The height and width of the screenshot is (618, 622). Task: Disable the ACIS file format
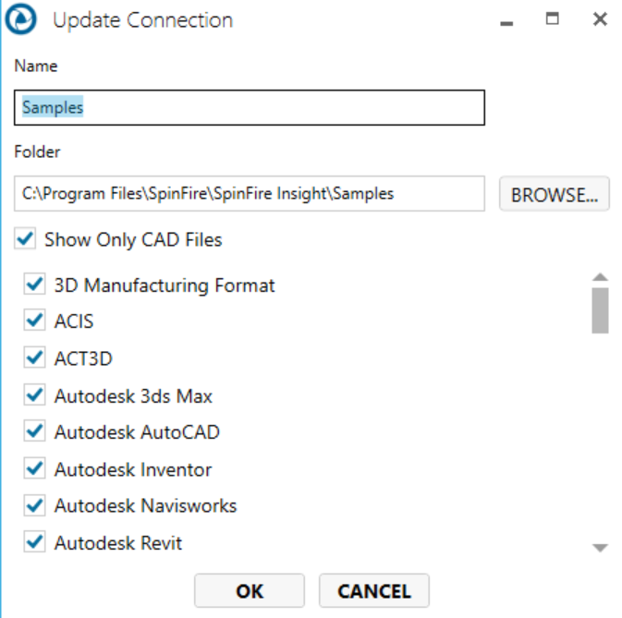point(35,321)
